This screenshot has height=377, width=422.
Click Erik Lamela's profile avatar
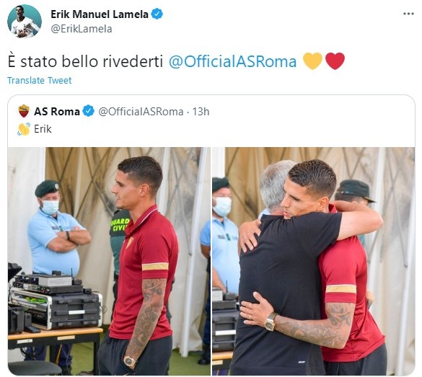pyautogui.click(x=25, y=22)
